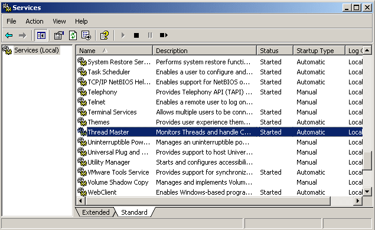This screenshot has width=375, height=230.
Task: Open the Action menu
Action: [x=34, y=21]
